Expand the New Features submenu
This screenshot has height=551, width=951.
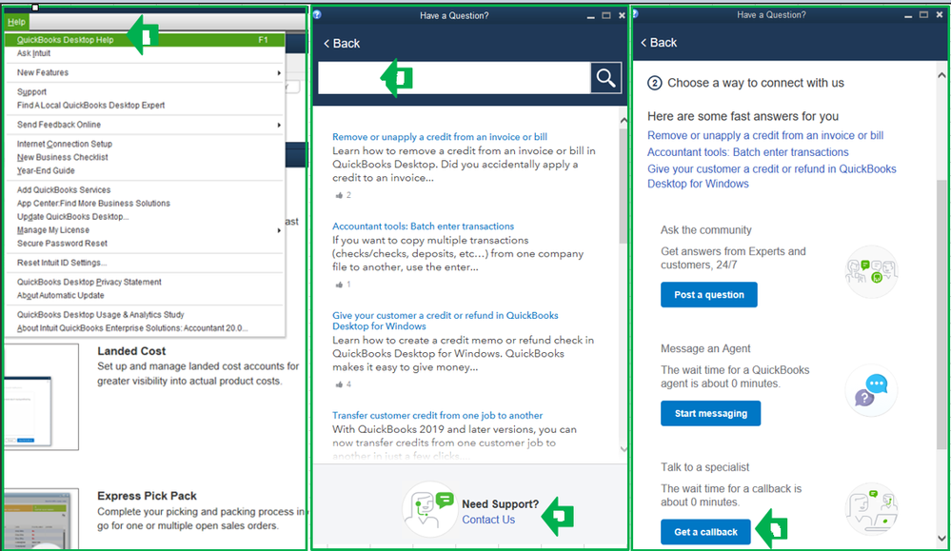(x=145, y=72)
